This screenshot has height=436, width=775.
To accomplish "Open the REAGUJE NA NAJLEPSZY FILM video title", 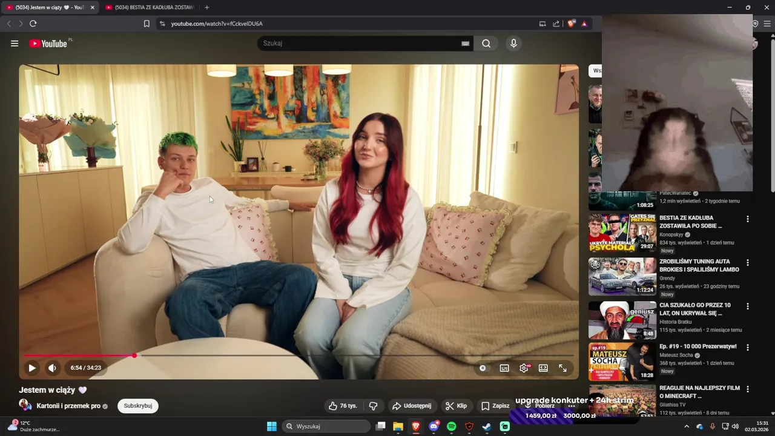I will coord(699,392).
